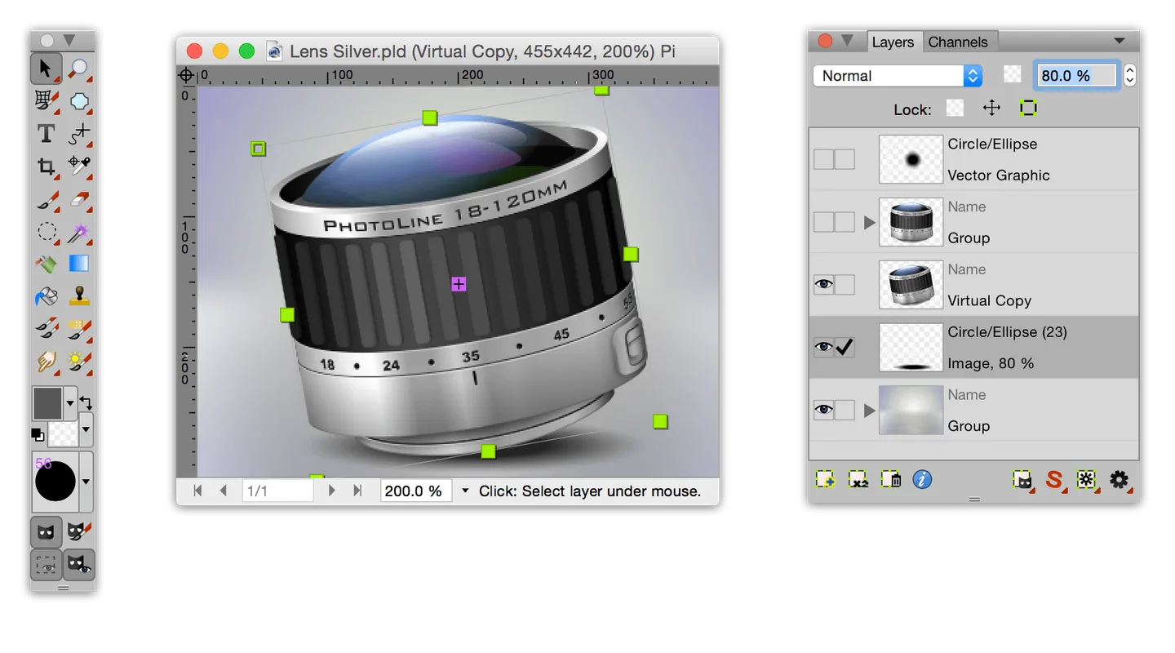
Task: Swap foreground and background colors
Action: (86, 403)
